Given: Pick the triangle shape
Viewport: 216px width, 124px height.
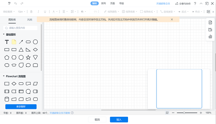Looking at the screenshot, I should pos(21,49).
